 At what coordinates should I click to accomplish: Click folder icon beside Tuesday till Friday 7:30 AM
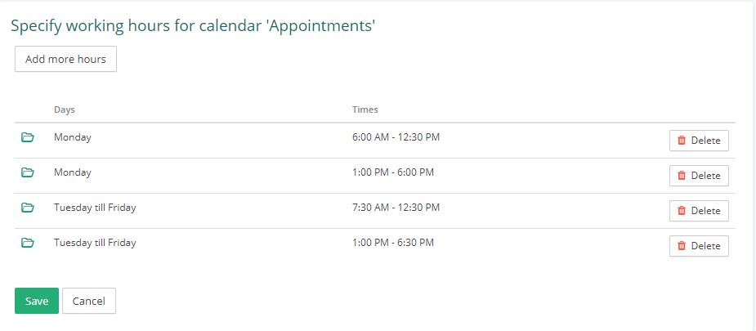click(x=28, y=208)
